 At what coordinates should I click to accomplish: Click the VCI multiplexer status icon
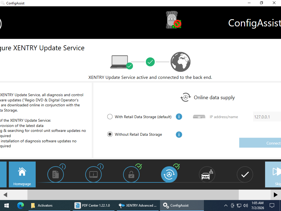tap(173, 20)
